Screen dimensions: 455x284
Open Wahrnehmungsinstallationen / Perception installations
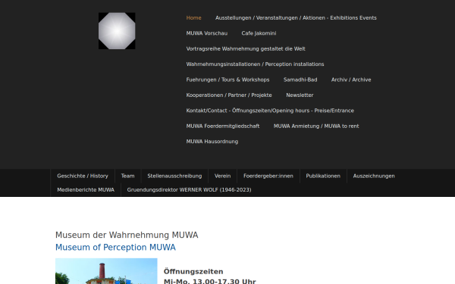click(255, 64)
